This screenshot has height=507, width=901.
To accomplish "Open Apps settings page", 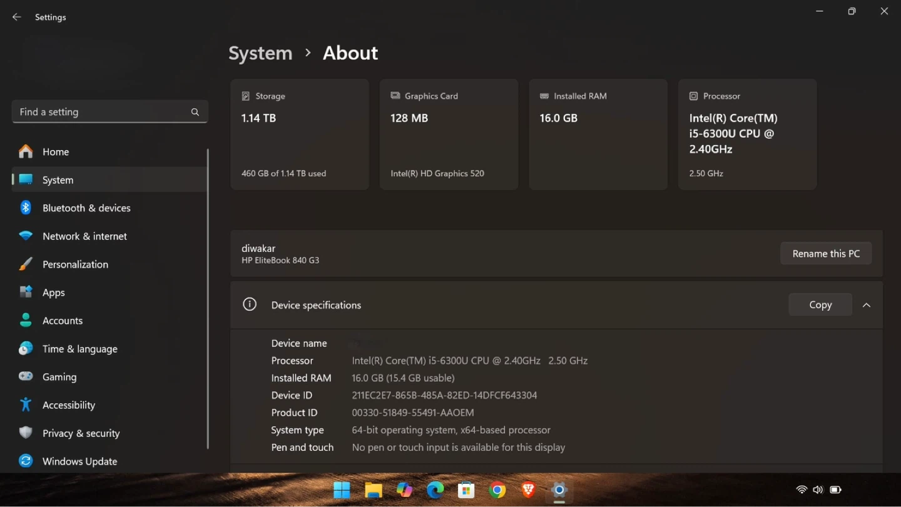I will point(109,292).
